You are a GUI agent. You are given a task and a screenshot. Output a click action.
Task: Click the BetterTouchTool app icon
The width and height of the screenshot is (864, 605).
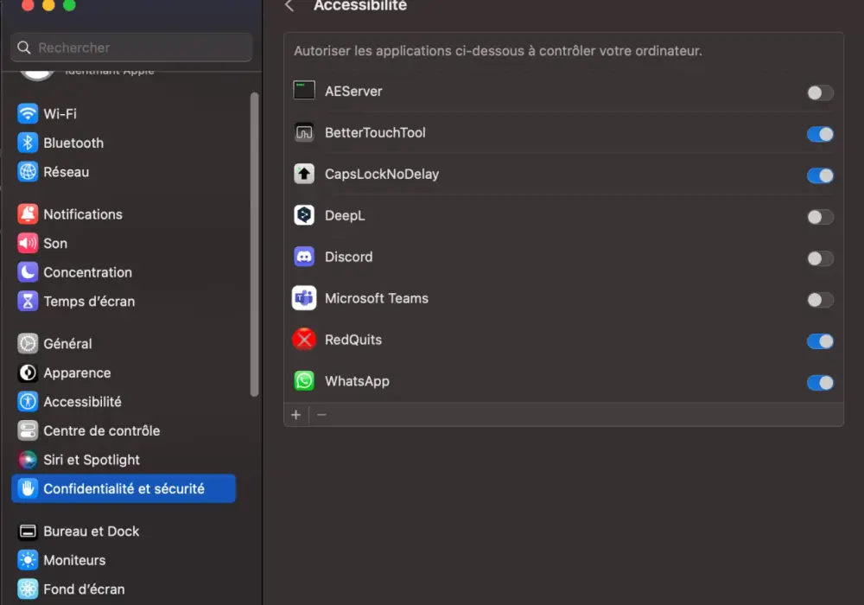[303, 132]
